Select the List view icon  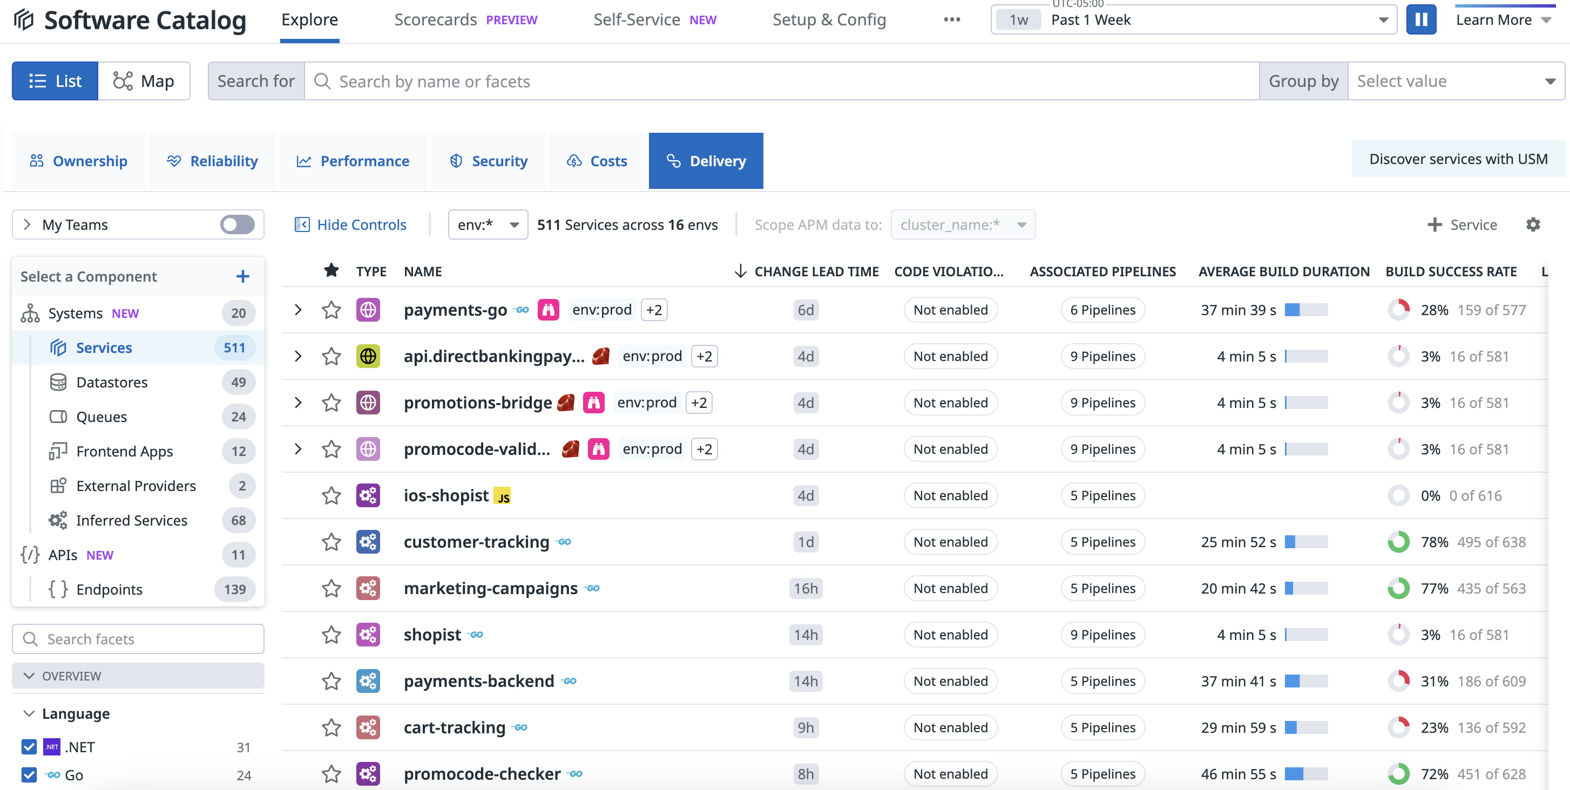(38, 80)
